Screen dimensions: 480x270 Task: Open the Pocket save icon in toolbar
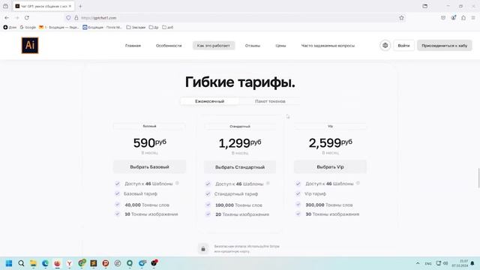coord(443,18)
